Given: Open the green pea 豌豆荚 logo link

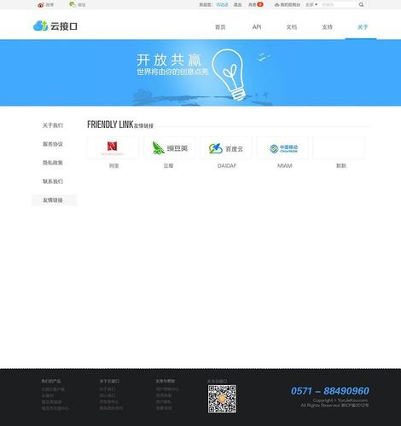Looking at the screenshot, I should (x=170, y=148).
